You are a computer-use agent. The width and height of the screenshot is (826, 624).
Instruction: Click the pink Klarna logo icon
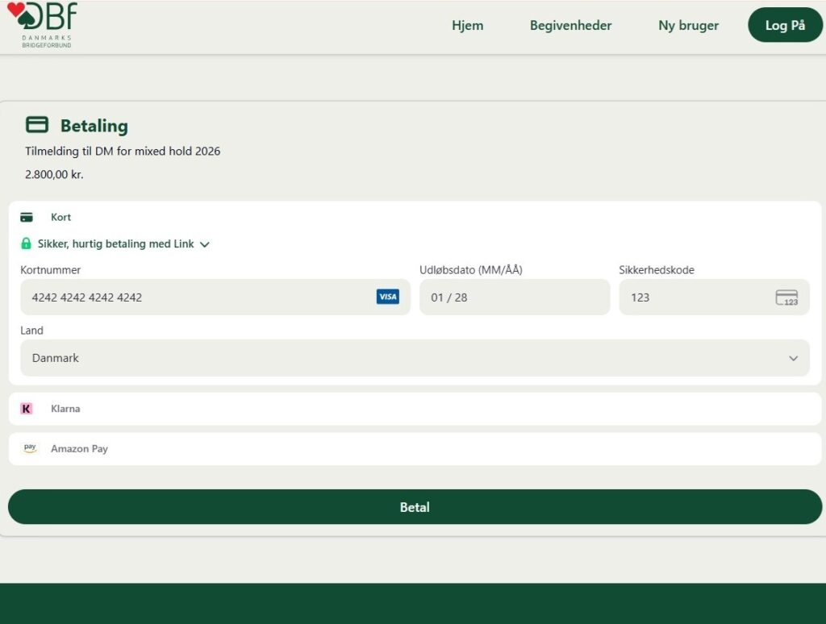coord(27,409)
